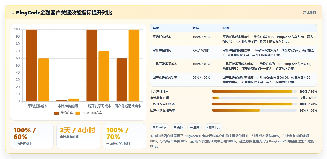Select the 表格 chip
The height and width of the screenshot is (159, 327).
point(178,127)
